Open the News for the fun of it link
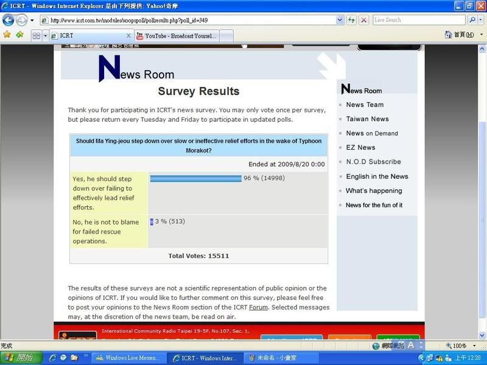This screenshot has width=487, height=365. pos(374,205)
